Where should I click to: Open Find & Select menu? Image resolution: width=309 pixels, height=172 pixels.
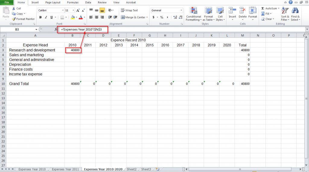pos(295,14)
